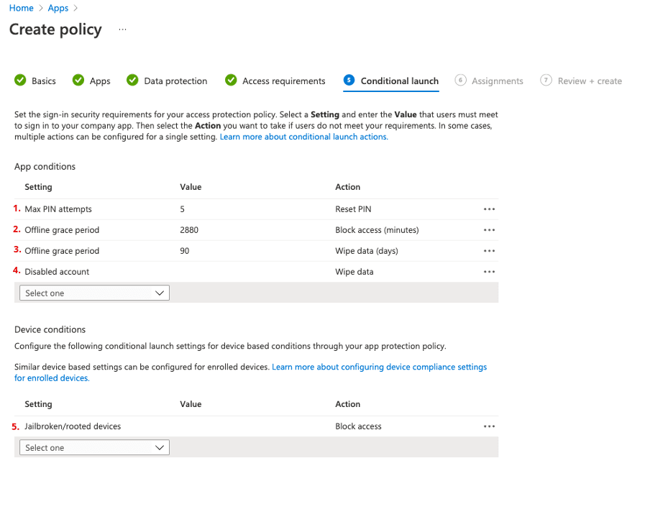The image size is (650, 512).
Task: Open ellipsis menu for Disabled account row
Action: (489, 272)
